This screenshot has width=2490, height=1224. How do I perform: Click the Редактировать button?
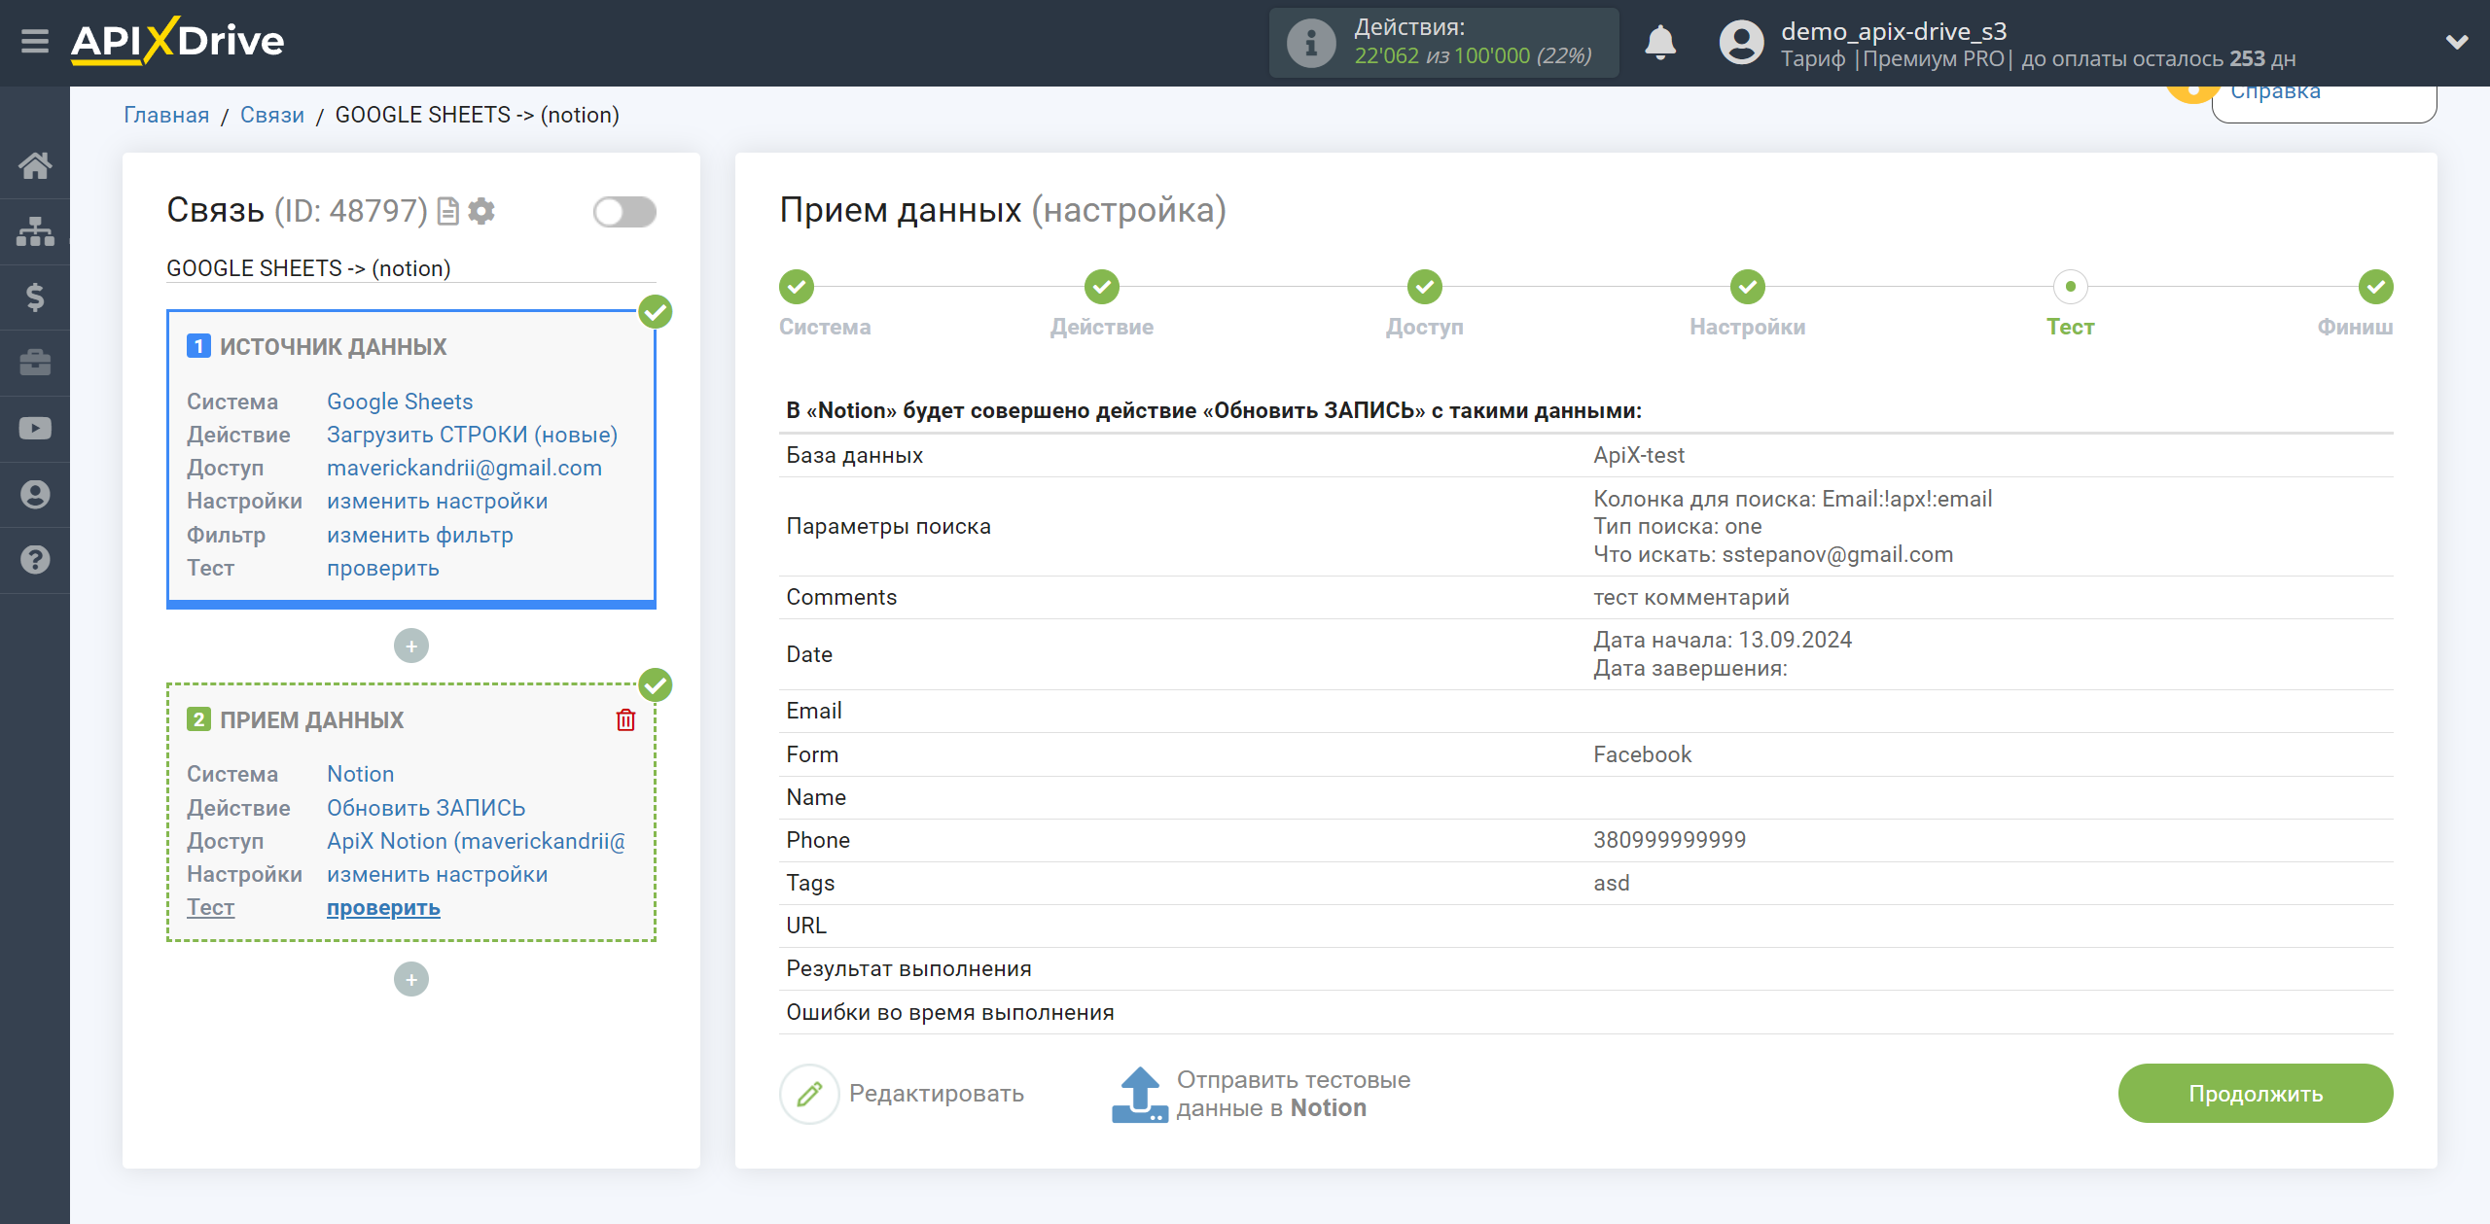point(903,1094)
